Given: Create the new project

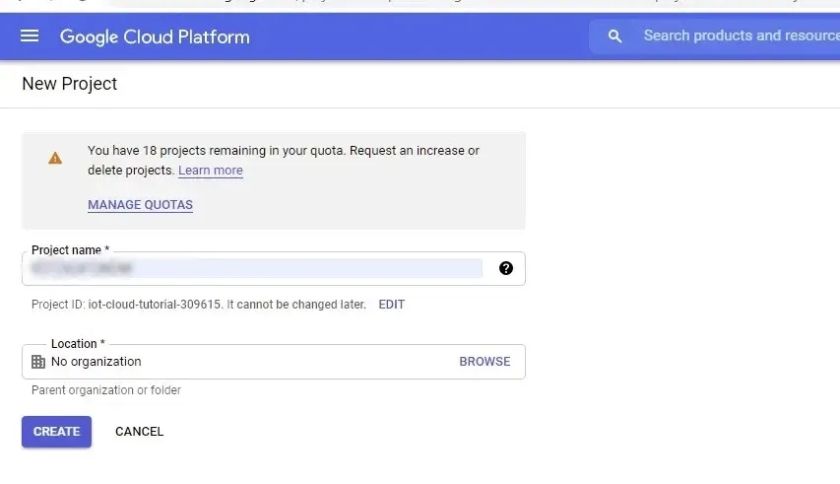Looking at the screenshot, I should (57, 432).
